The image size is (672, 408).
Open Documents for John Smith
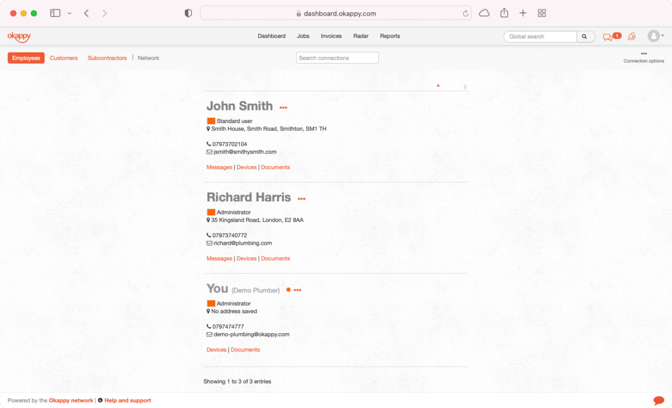point(275,167)
